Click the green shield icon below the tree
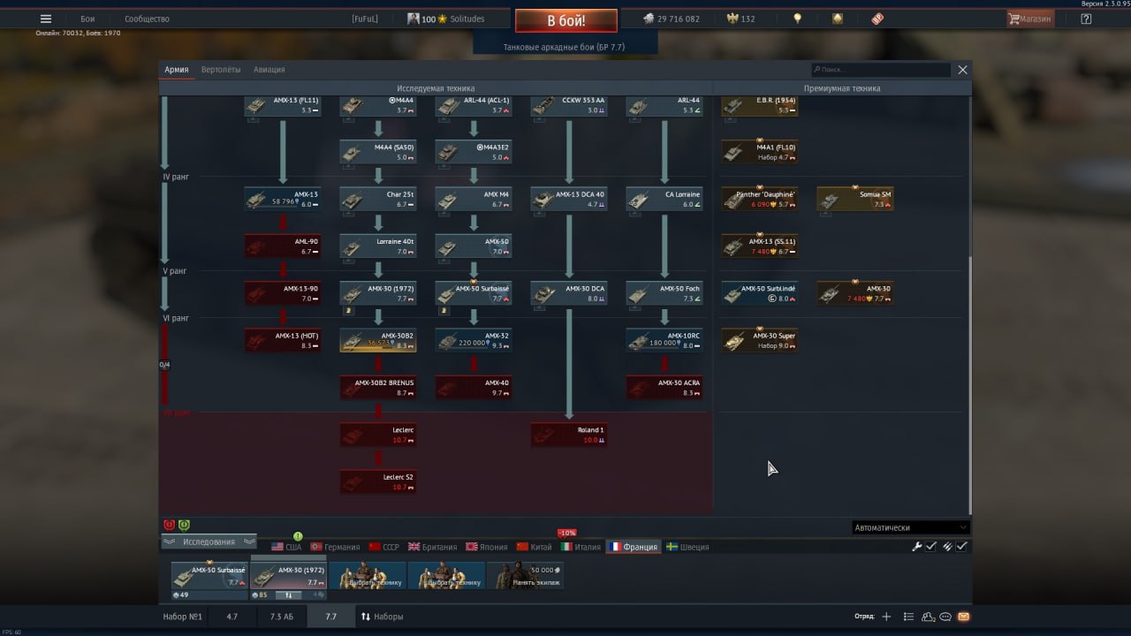The width and height of the screenshot is (1131, 636). point(184,525)
